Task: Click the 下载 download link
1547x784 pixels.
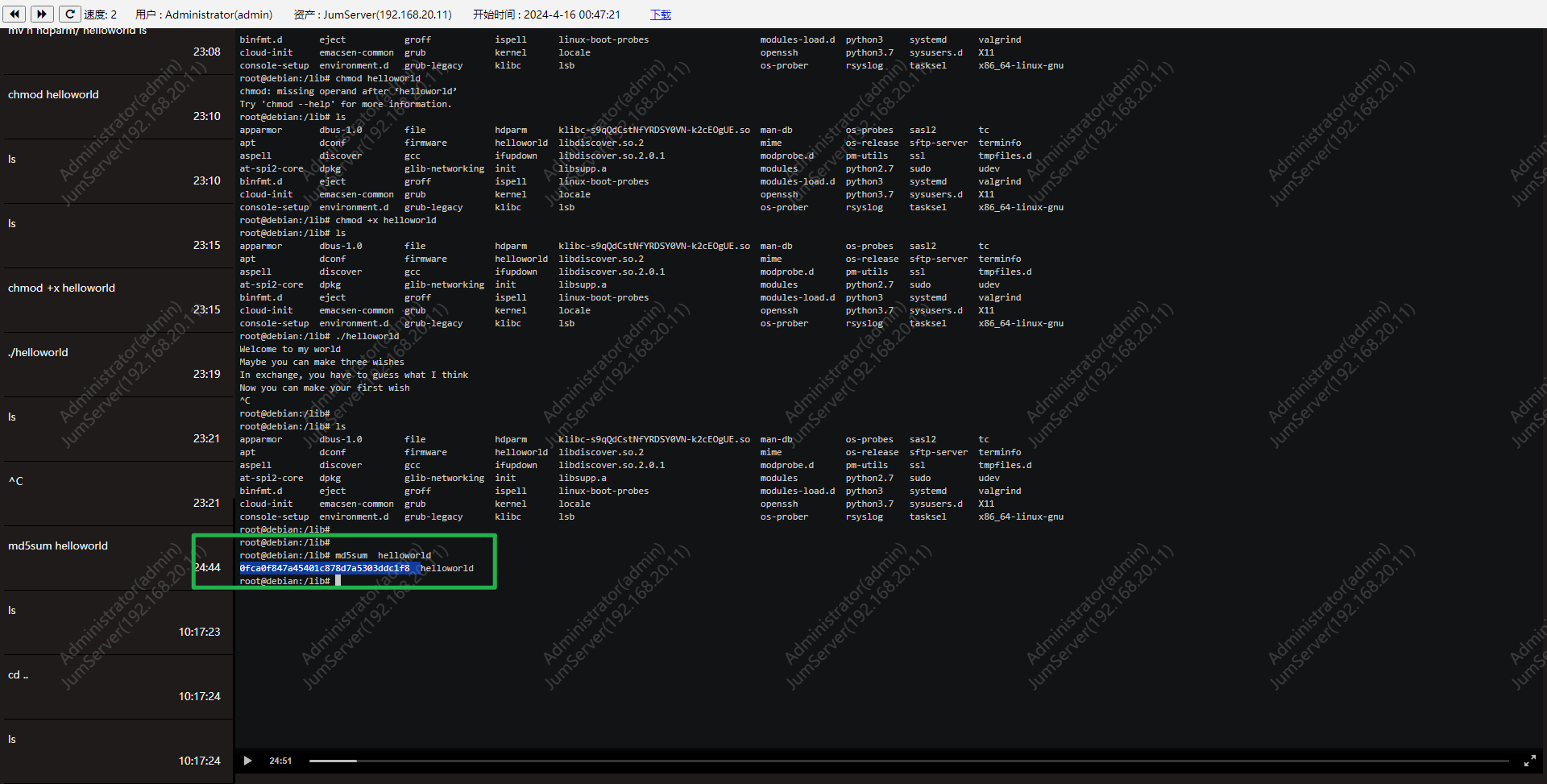Action: [661, 15]
